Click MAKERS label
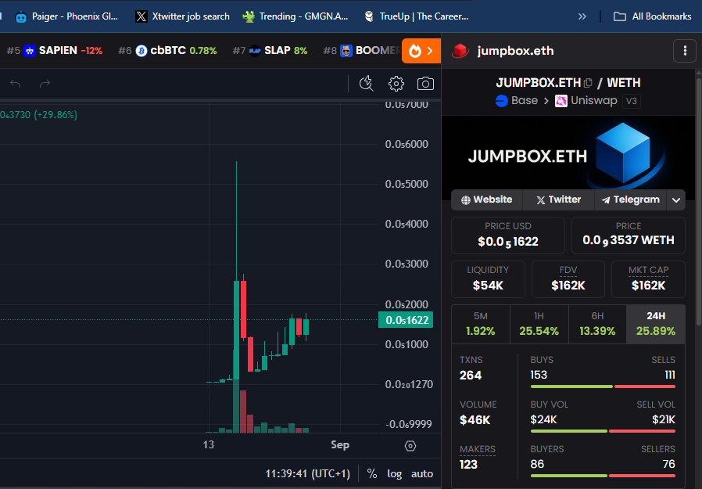 pos(478,449)
